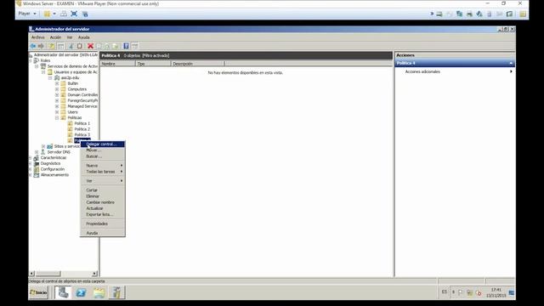Click the Inicio start button
Screen dimensions: 544x306
(38, 292)
